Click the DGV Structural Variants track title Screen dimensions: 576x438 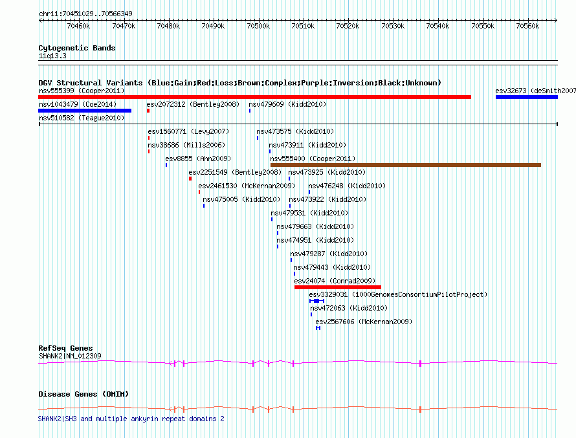(x=239, y=83)
